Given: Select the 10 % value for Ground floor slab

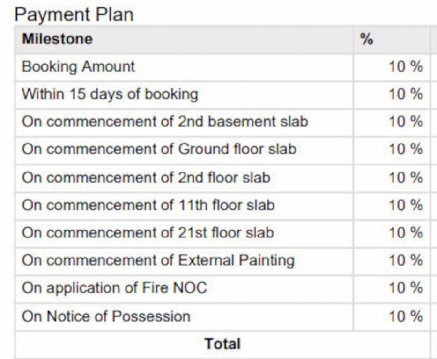Looking at the screenshot, I should 406,150.
